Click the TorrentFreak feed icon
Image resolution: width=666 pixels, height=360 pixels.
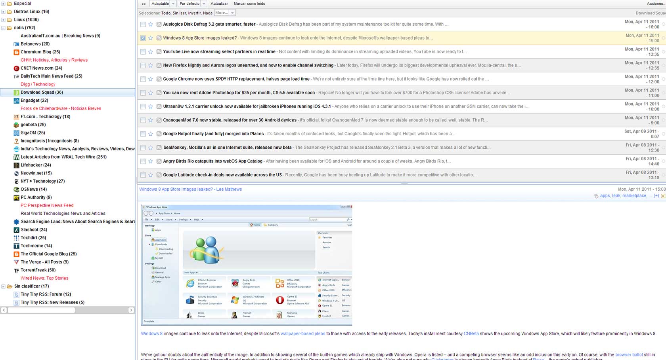pos(16,270)
